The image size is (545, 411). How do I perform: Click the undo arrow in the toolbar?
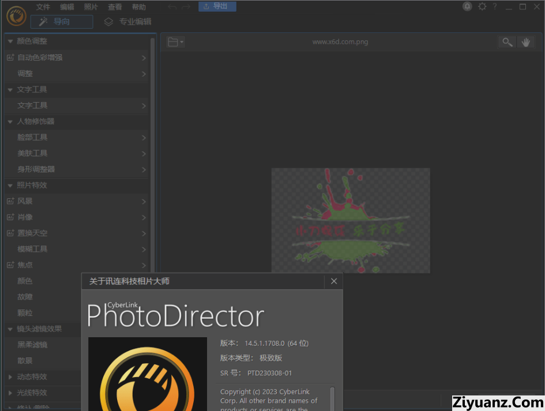pos(172,6)
